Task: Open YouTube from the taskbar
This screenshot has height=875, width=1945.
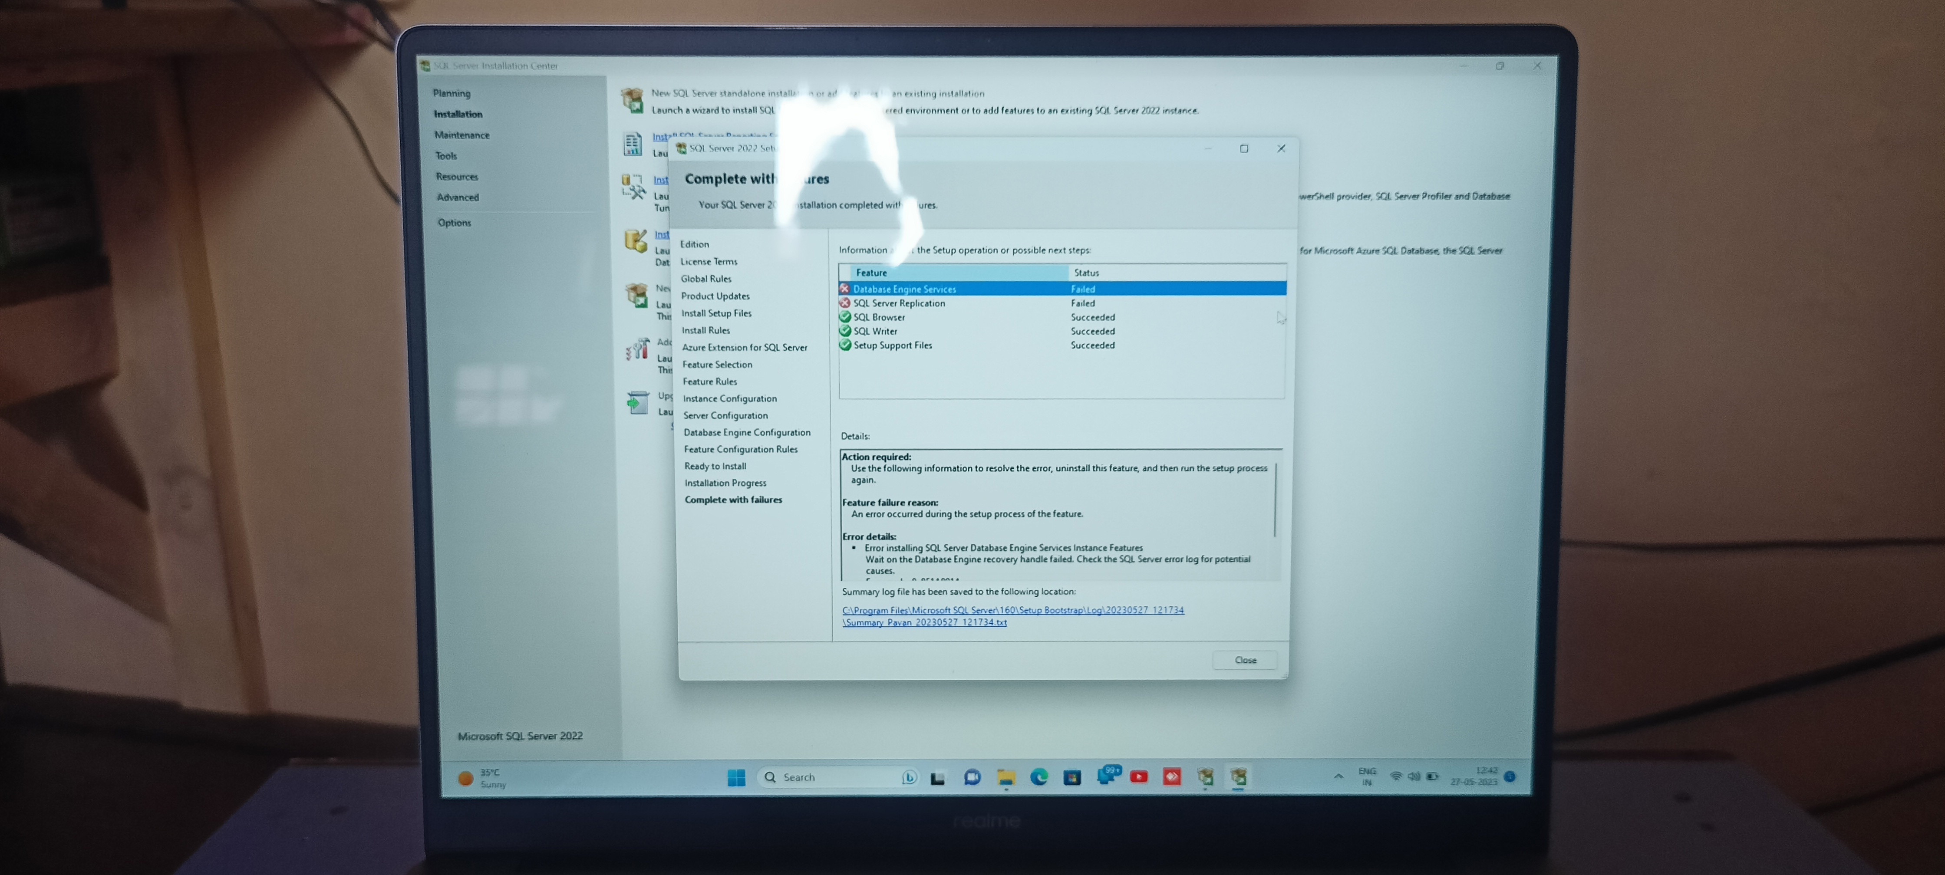Action: tap(1139, 777)
